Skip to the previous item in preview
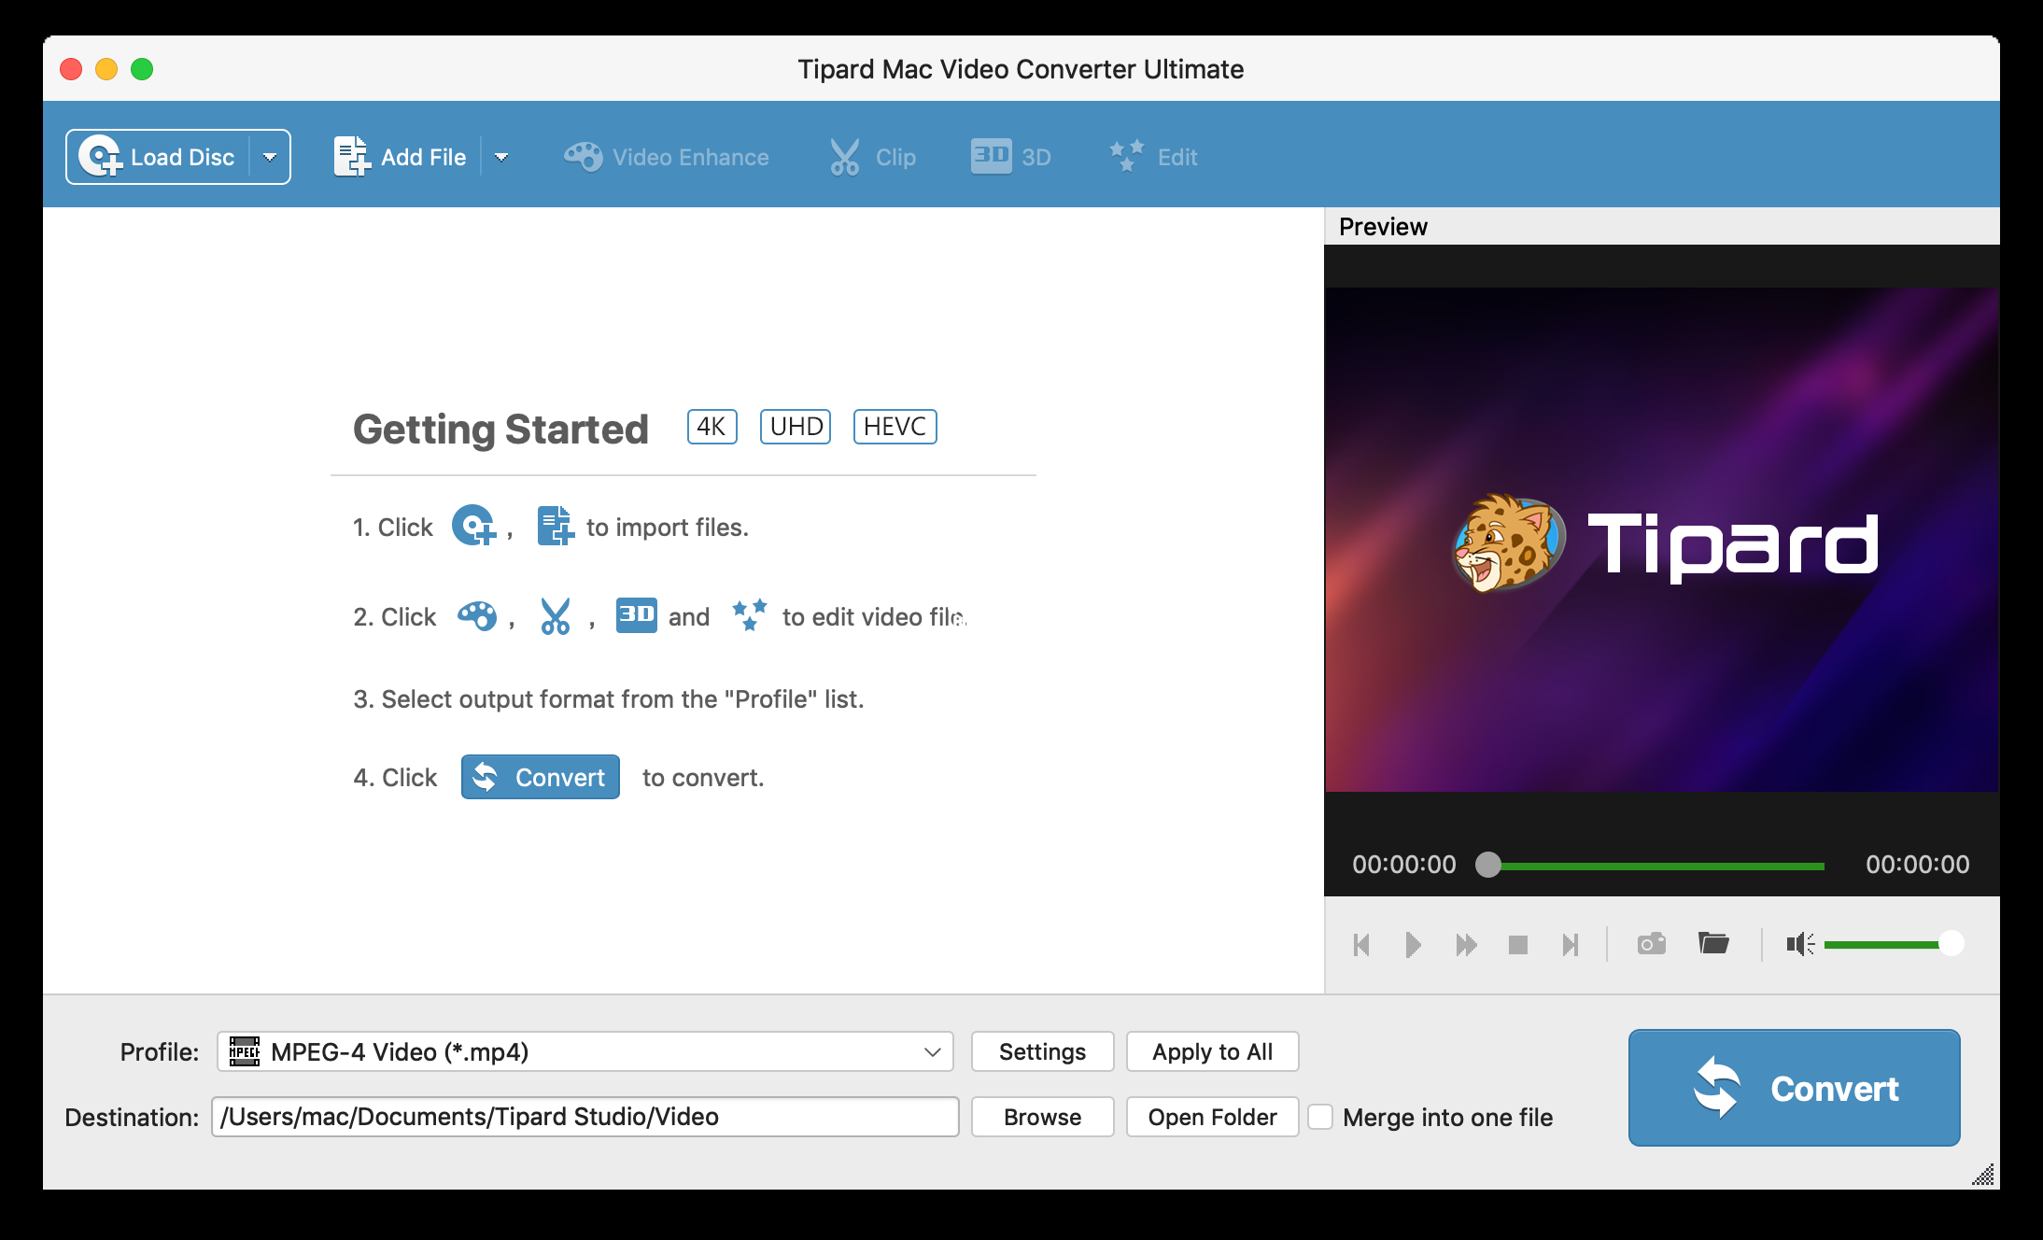The height and width of the screenshot is (1240, 2043). [x=1361, y=945]
